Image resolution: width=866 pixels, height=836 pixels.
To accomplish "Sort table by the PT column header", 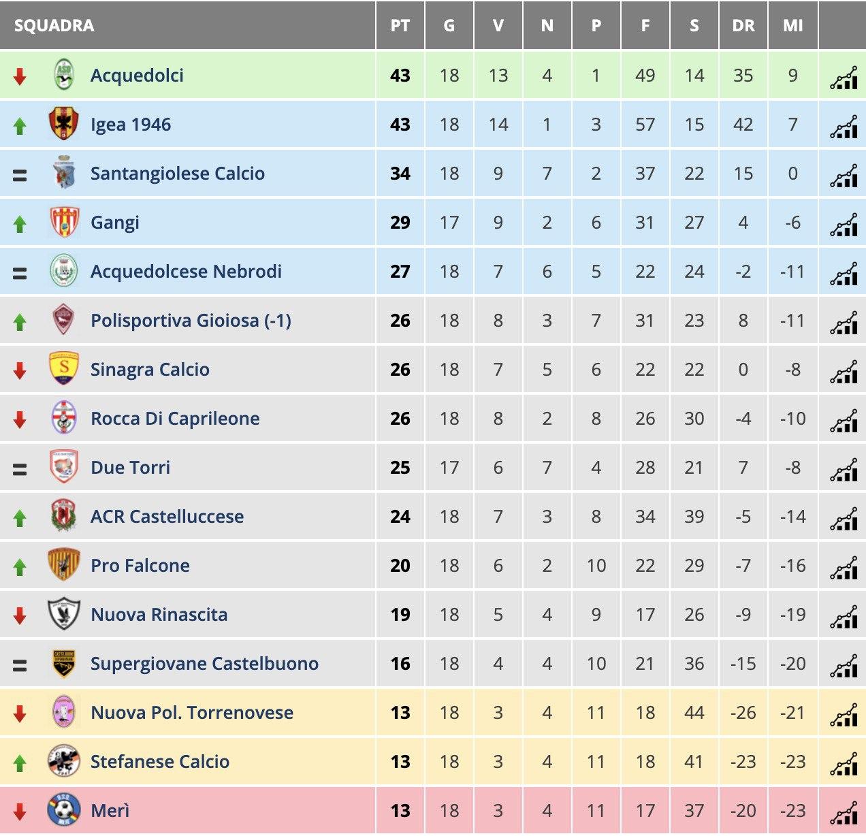I will (400, 26).
